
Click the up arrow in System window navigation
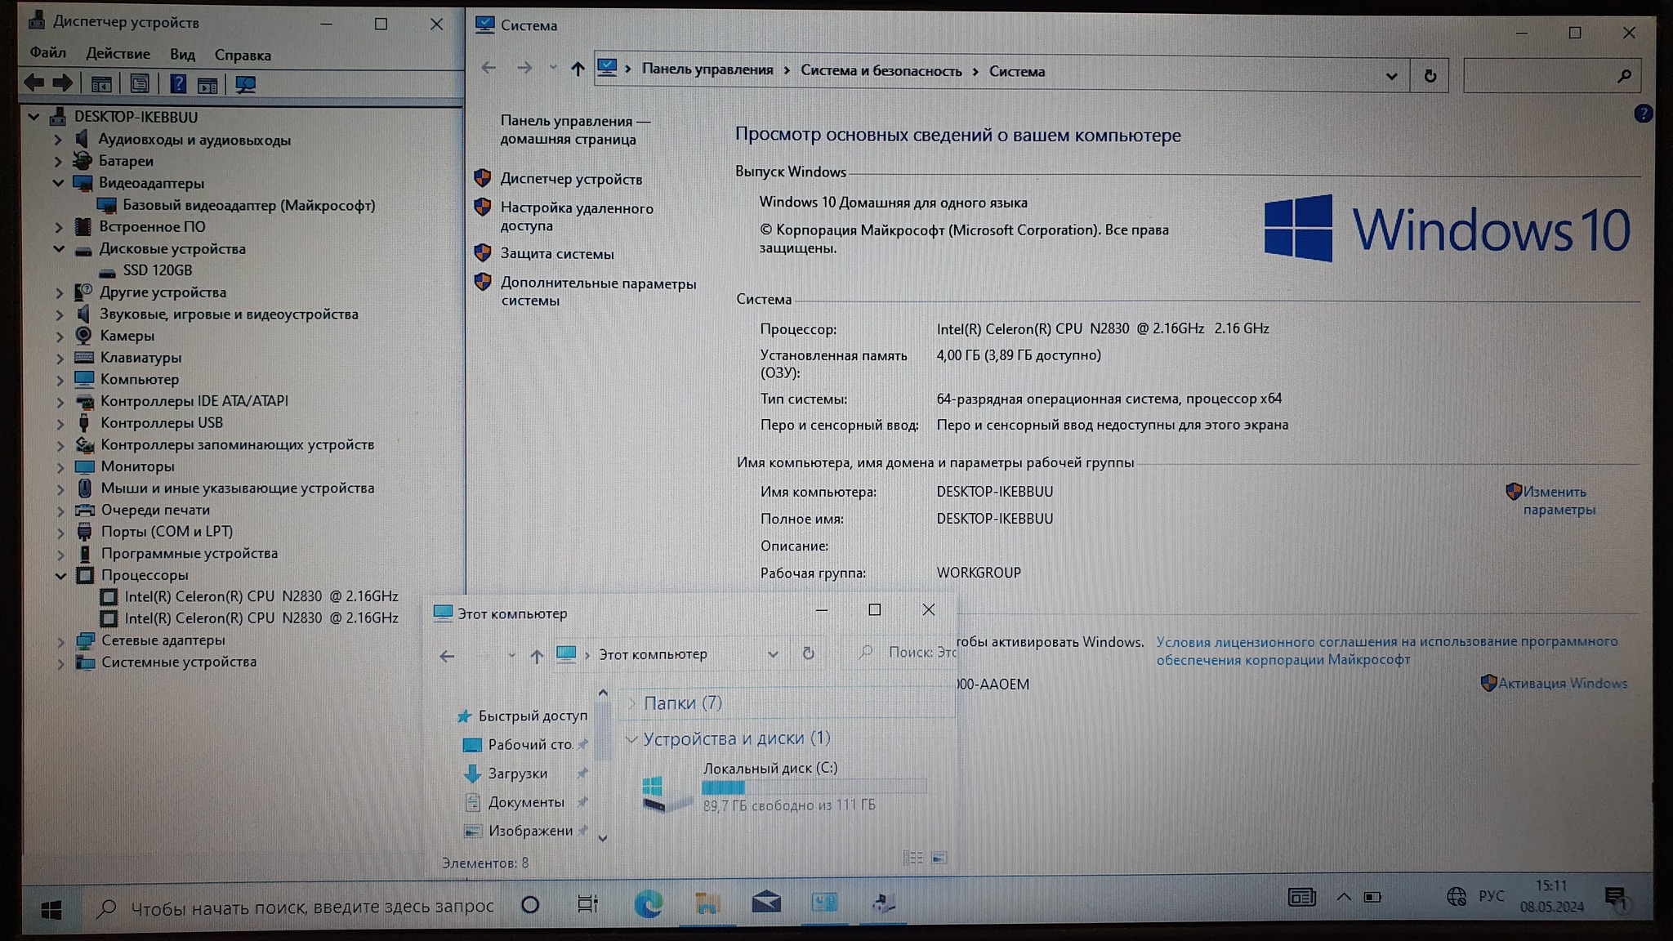pos(578,69)
